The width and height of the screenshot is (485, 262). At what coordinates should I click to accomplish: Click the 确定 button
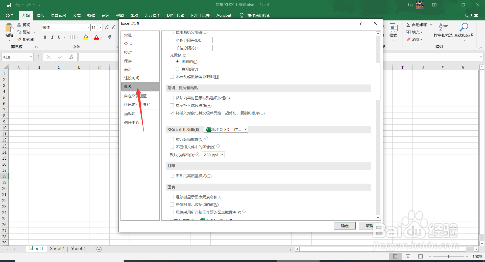(345, 225)
